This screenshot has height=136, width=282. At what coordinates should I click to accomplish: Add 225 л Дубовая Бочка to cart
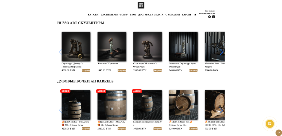(x=86, y=129)
